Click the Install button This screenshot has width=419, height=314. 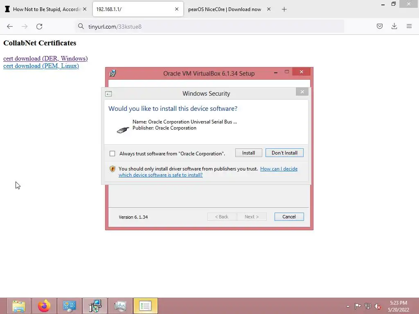(248, 153)
